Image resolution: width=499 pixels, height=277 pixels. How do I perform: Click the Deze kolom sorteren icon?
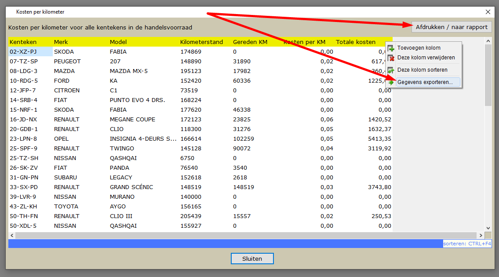(391, 70)
